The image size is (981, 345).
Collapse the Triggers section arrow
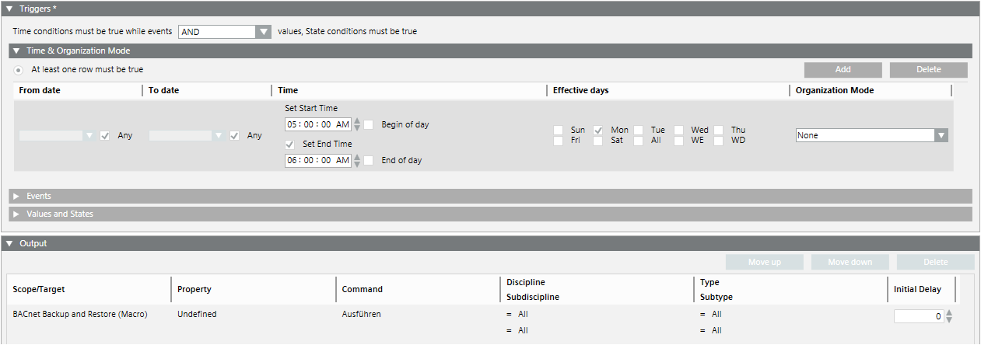(x=9, y=9)
